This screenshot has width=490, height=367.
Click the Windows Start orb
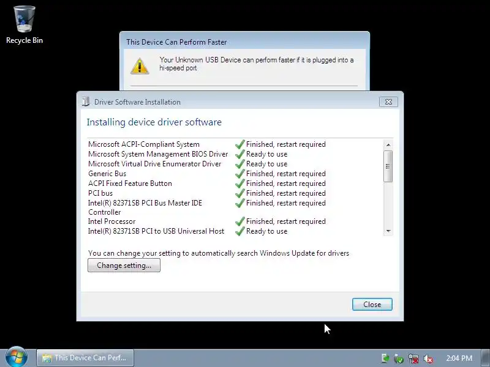point(17,357)
